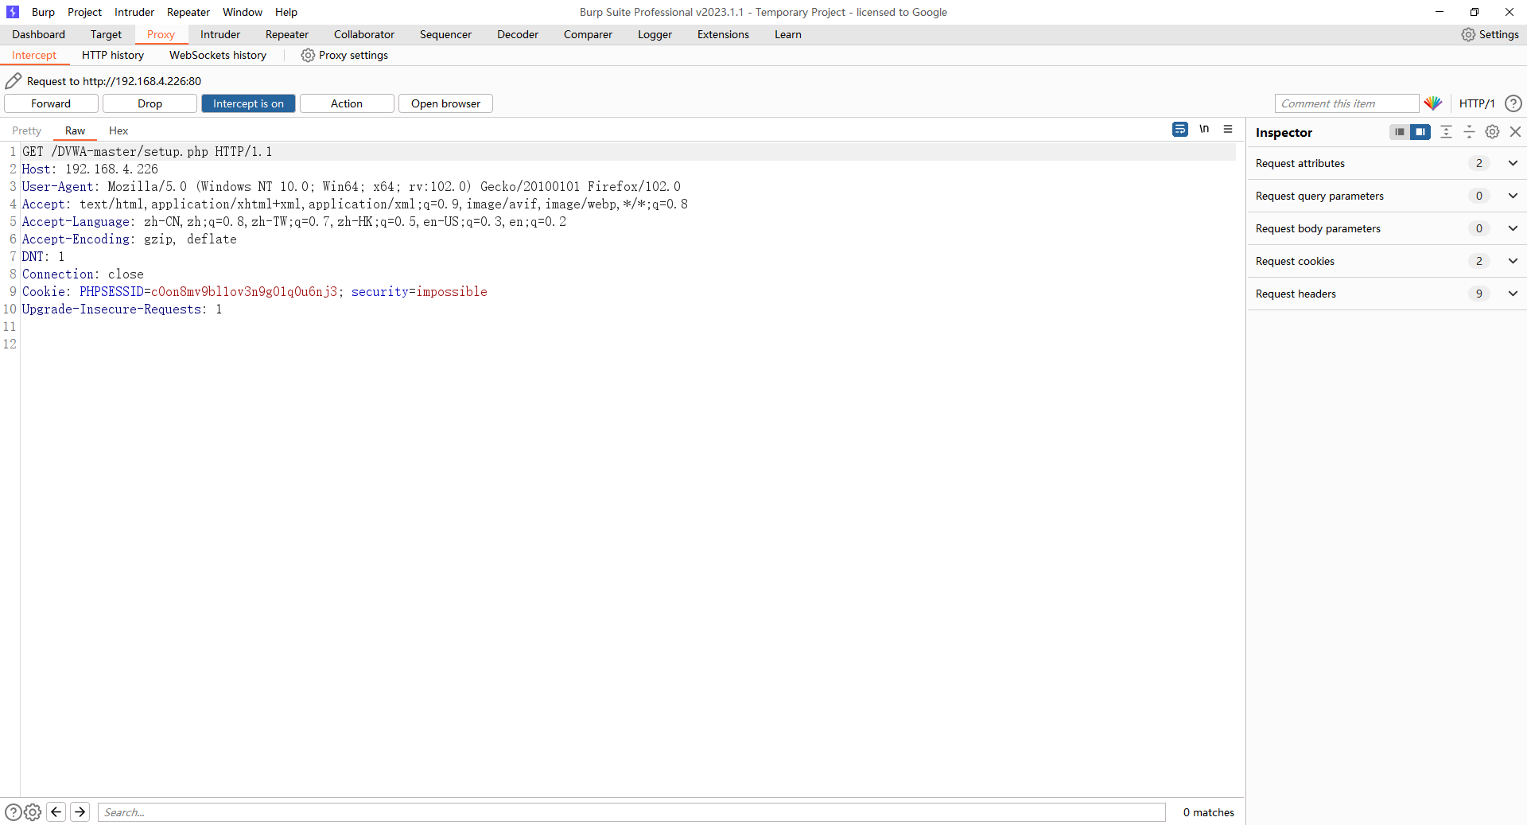1527x825 pixels.
Task: Restore down the Burp window
Action: tap(1474, 12)
